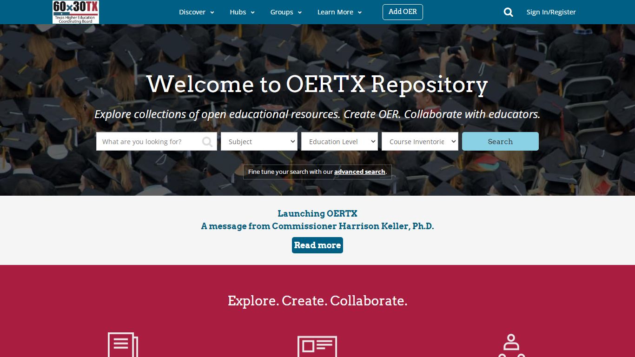Click the Search button
Screen dimensions: 635x357
[500, 141]
